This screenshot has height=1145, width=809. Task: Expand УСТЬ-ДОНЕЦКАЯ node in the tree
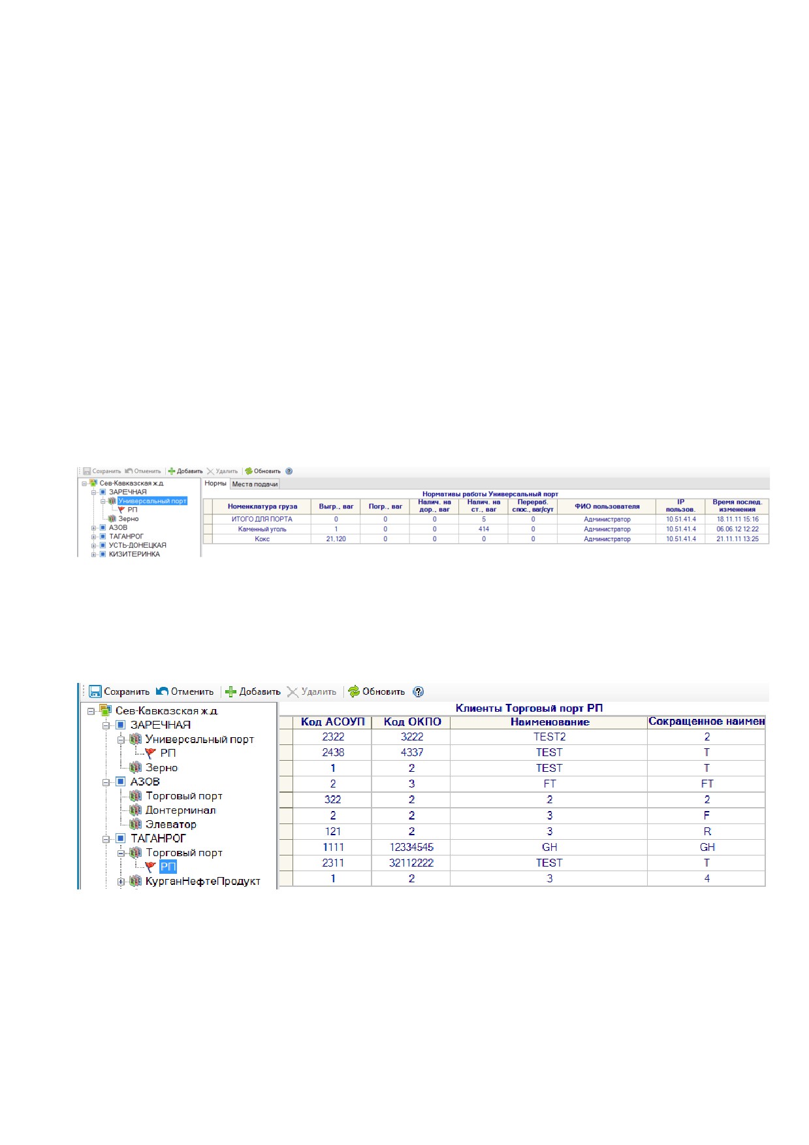pyautogui.click(x=93, y=546)
